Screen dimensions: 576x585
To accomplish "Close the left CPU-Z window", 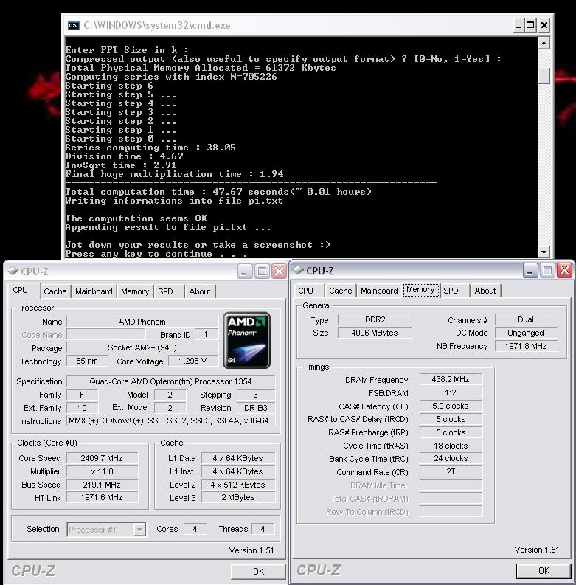I will pyautogui.click(x=279, y=271).
